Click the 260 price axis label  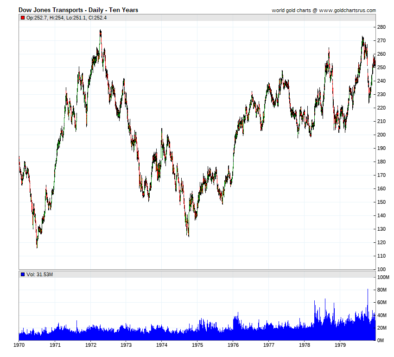[381, 54]
